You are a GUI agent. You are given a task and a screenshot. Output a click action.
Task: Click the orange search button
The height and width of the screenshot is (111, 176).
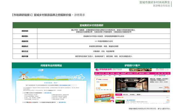tap(103, 85)
